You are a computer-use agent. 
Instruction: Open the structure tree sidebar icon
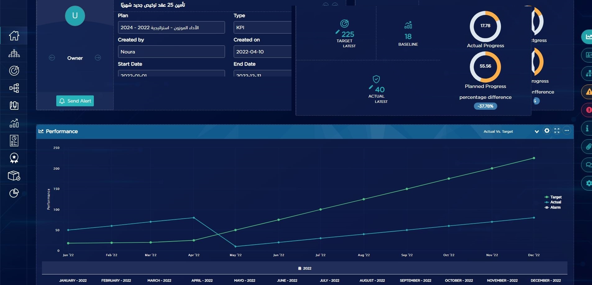[x=14, y=88]
